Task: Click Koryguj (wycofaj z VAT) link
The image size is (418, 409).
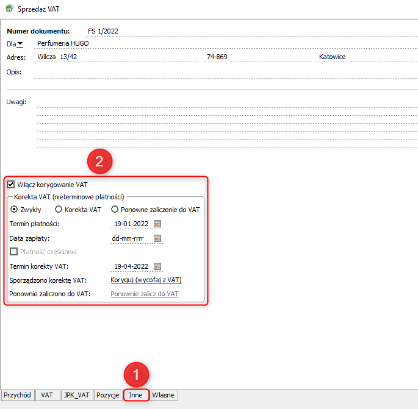Action: pyautogui.click(x=146, y=280)
